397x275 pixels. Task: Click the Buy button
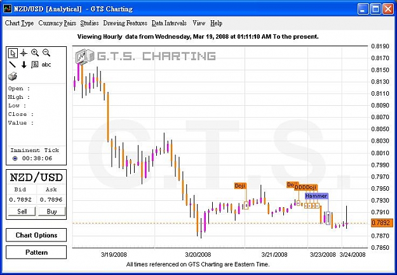51,212
